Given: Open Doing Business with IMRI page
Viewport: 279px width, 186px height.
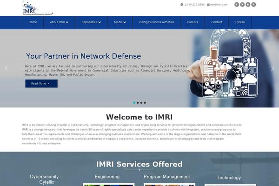Looking at the screenshot, I should [157, 22].
